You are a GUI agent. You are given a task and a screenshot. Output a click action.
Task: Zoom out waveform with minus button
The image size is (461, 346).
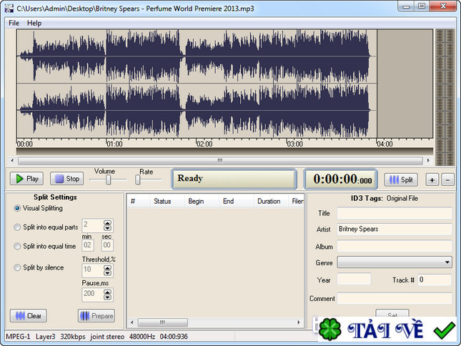click(x=447, y=179)
